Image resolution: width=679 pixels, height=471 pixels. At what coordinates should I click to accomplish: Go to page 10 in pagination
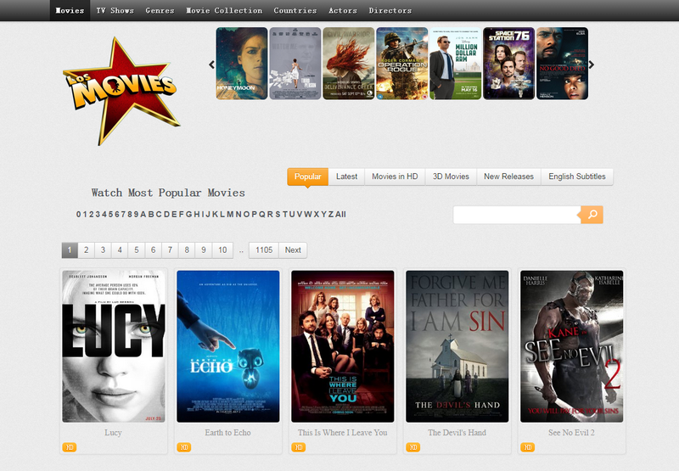pyautogui.click(x=222, y=250)
